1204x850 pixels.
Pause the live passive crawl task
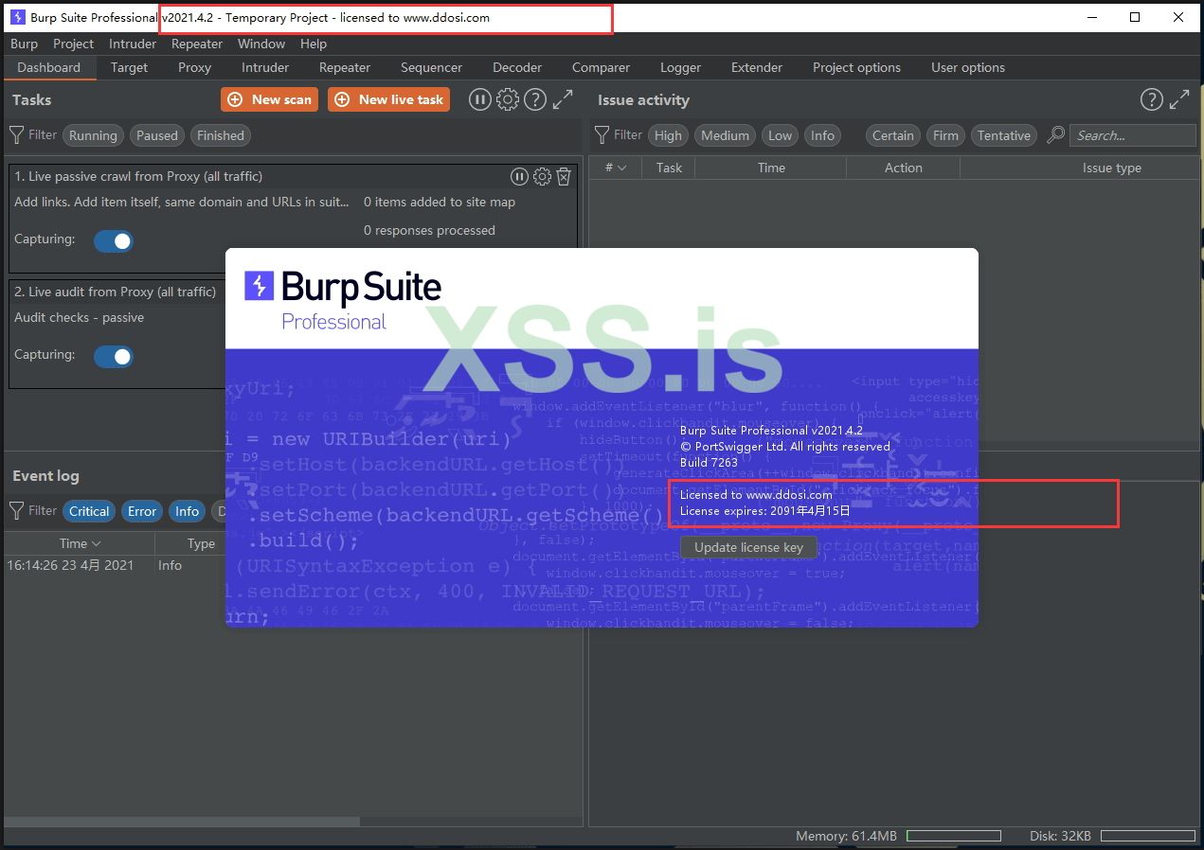point(519,176)
